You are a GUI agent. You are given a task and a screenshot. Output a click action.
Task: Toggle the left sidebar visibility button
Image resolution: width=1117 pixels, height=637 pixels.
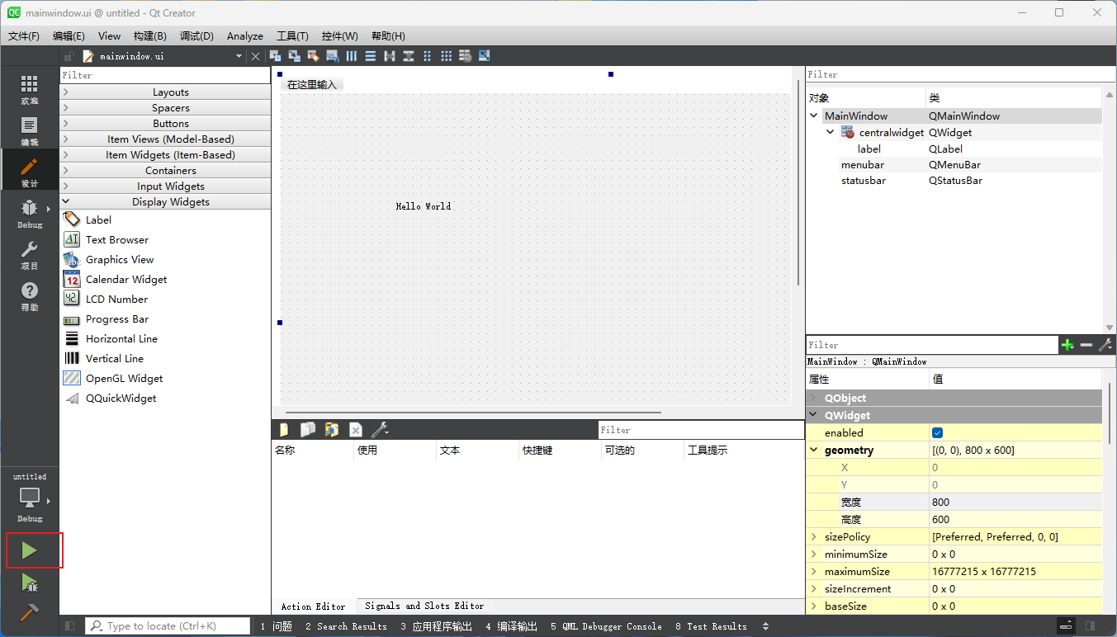click(x=70, y=626)
